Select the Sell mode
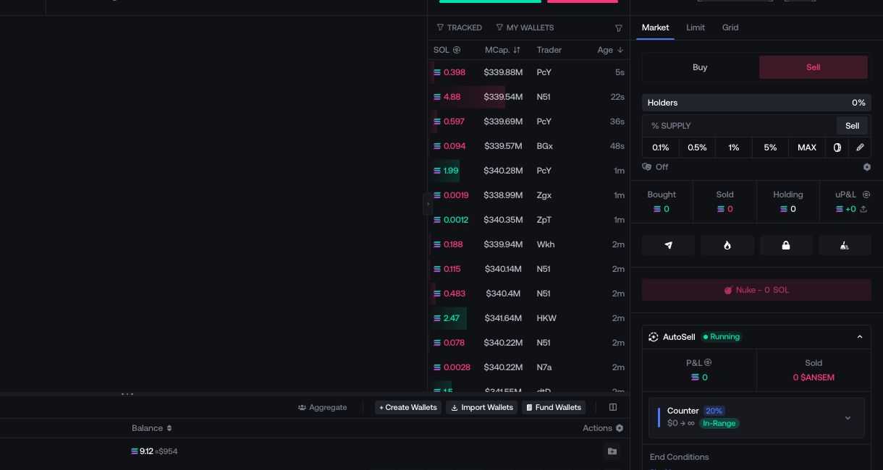 point(813,67)
